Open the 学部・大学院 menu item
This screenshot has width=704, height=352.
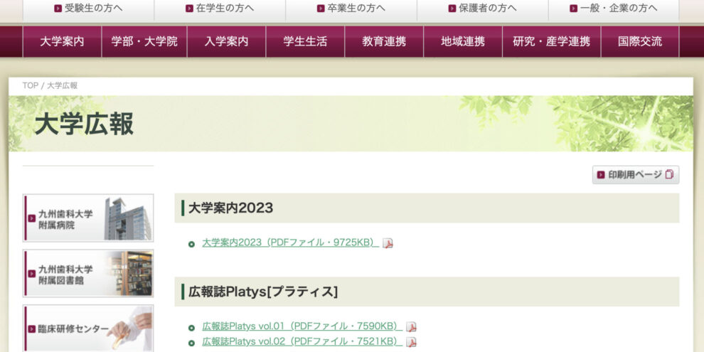click(x=144, y=42)
